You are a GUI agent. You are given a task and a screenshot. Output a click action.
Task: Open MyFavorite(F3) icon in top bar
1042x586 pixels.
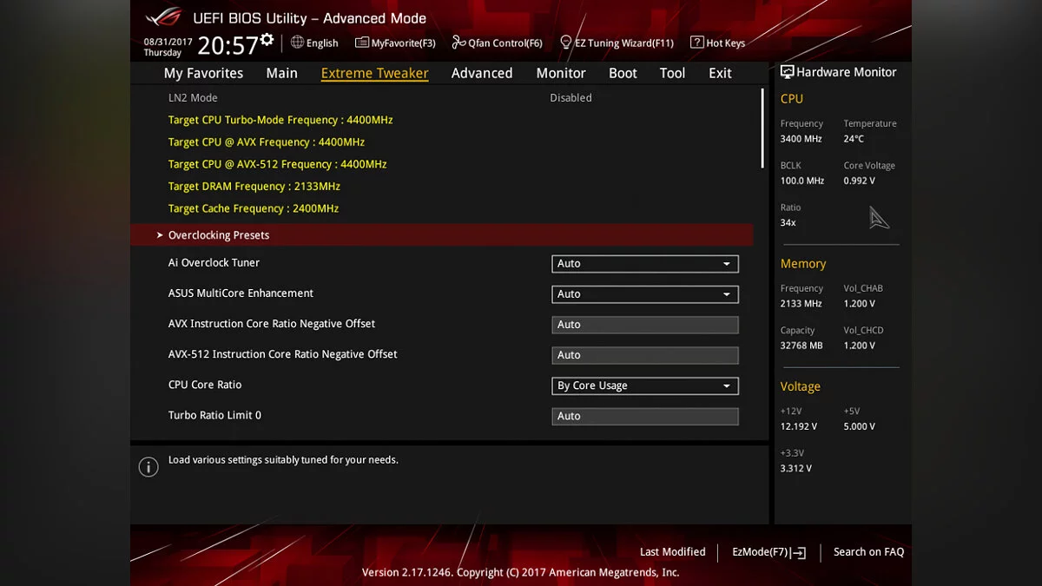coord(362,43)
